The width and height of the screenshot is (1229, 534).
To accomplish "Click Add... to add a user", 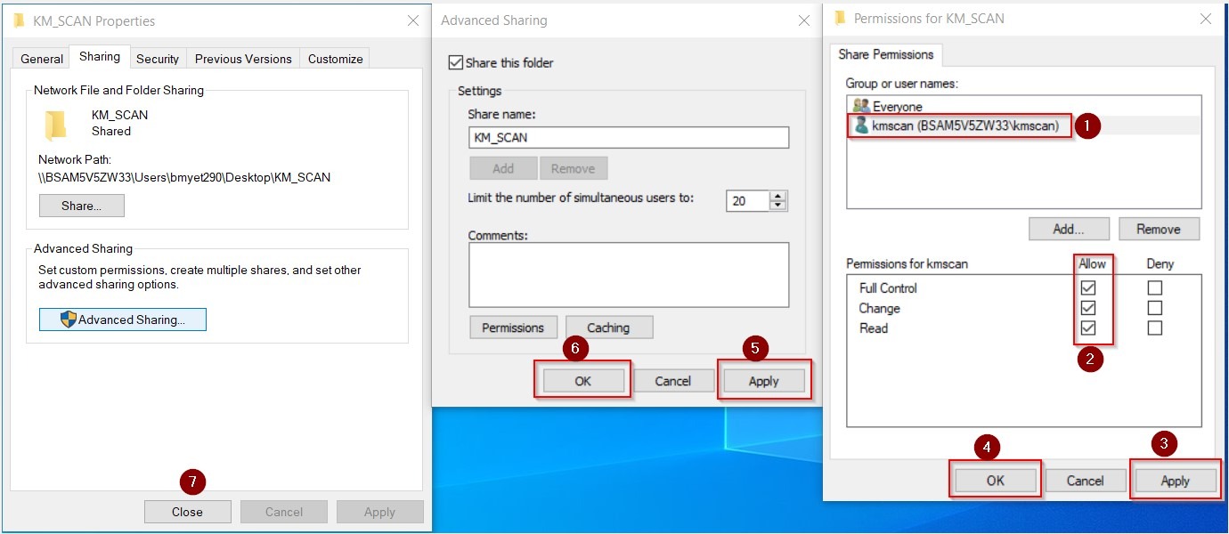I will [1068, 229].
